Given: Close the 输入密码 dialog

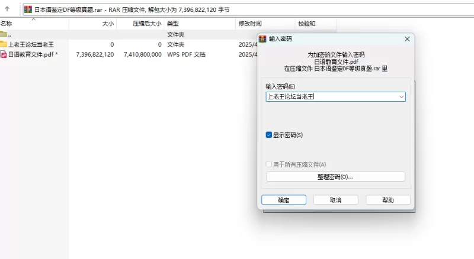Looking at the screenshot, I should [407, 39].
